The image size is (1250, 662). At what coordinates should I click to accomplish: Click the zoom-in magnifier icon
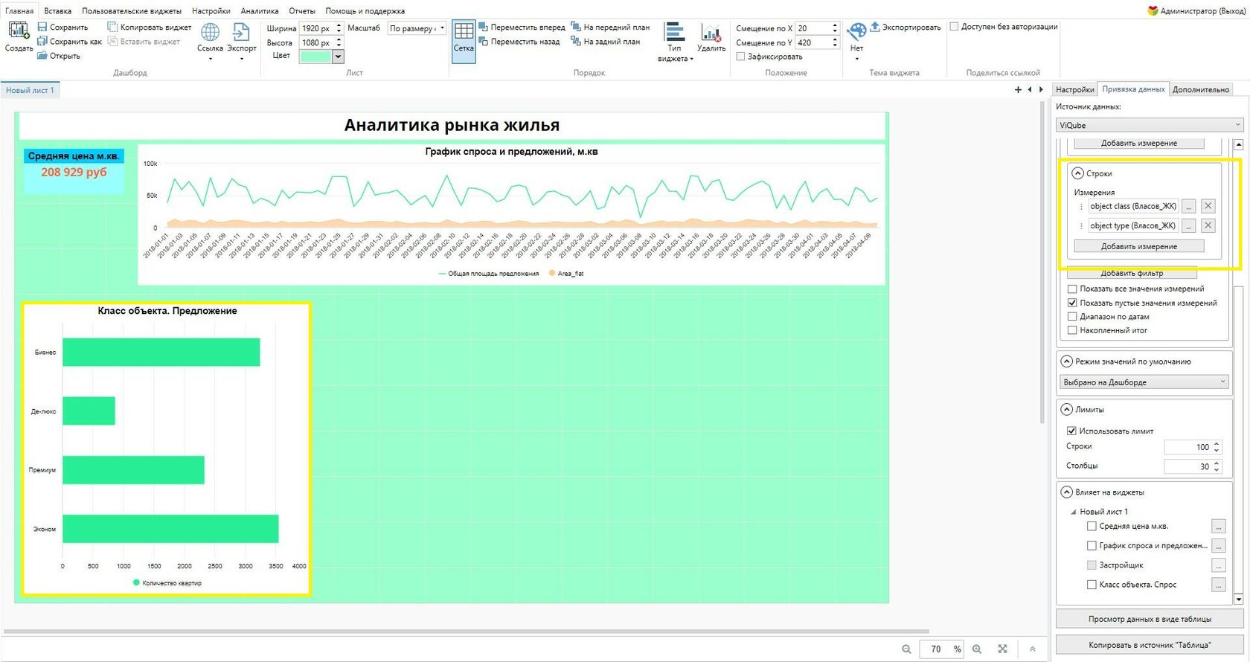977,649
